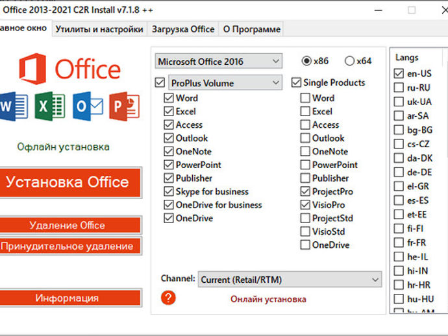Check the VisioStd single product
The width and height of the screenshot is (448, 336).
coord(305,232)
